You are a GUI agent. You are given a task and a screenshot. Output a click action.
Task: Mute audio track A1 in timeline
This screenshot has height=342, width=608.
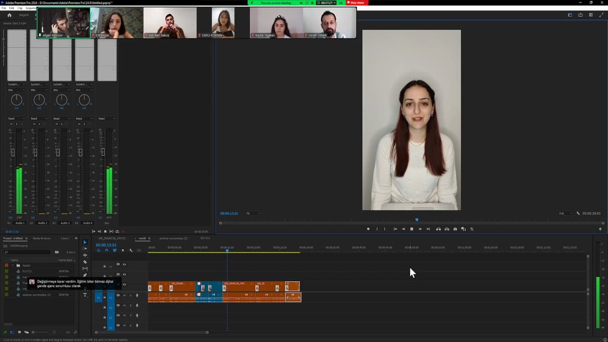point(124,295)
